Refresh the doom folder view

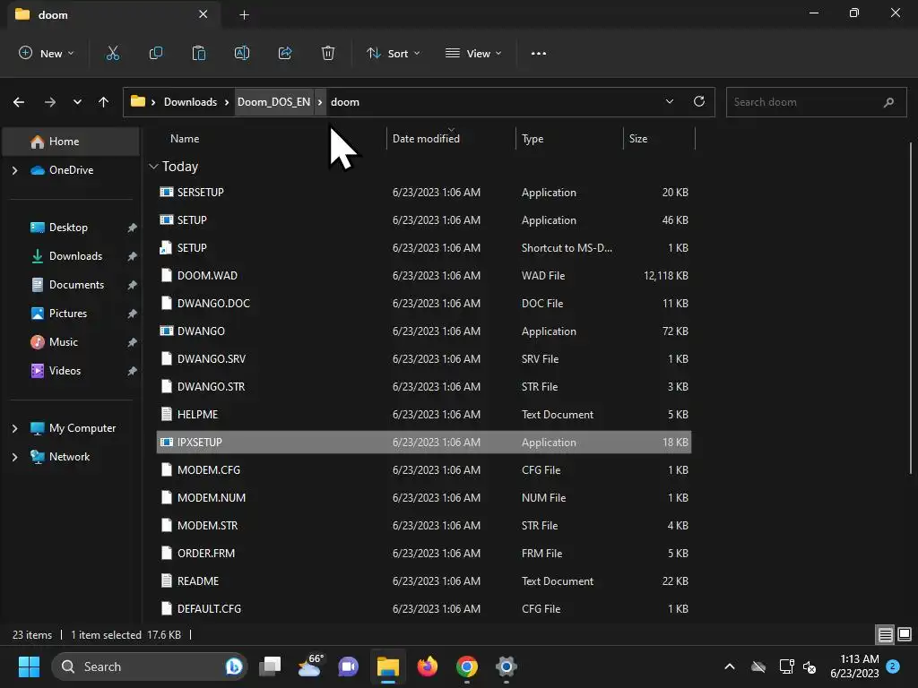[699, 102]
